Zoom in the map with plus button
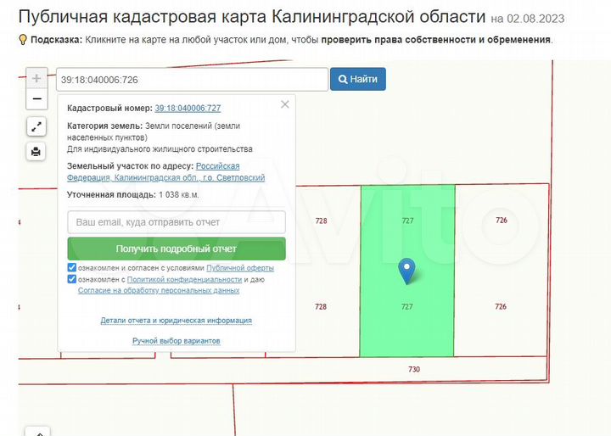611x436 pixels. pyautogui.click(x=36, y=78)
